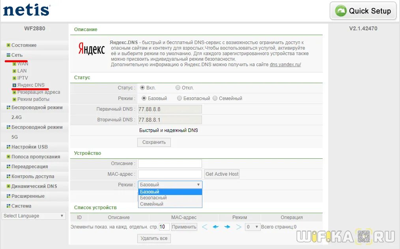
Task: Open the LAN submenu item
Action: point(22,71)
